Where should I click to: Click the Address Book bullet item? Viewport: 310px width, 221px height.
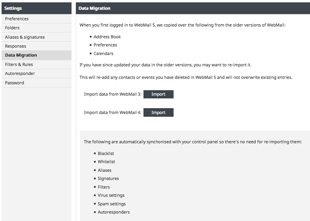107,37
